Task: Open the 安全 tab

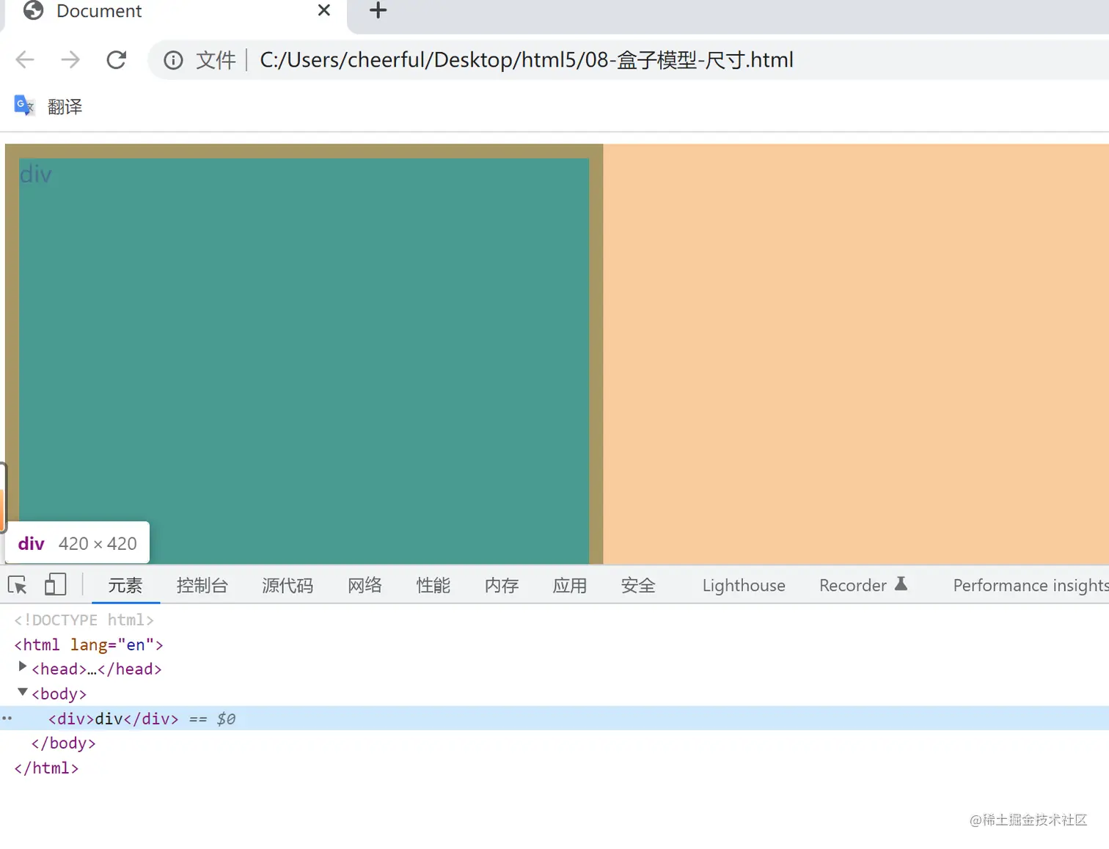Action: (637, 585)
